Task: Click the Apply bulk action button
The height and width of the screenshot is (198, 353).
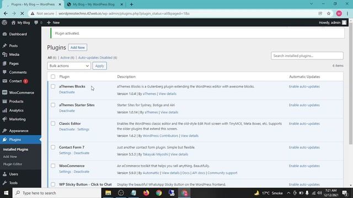Action: (99, 66)
